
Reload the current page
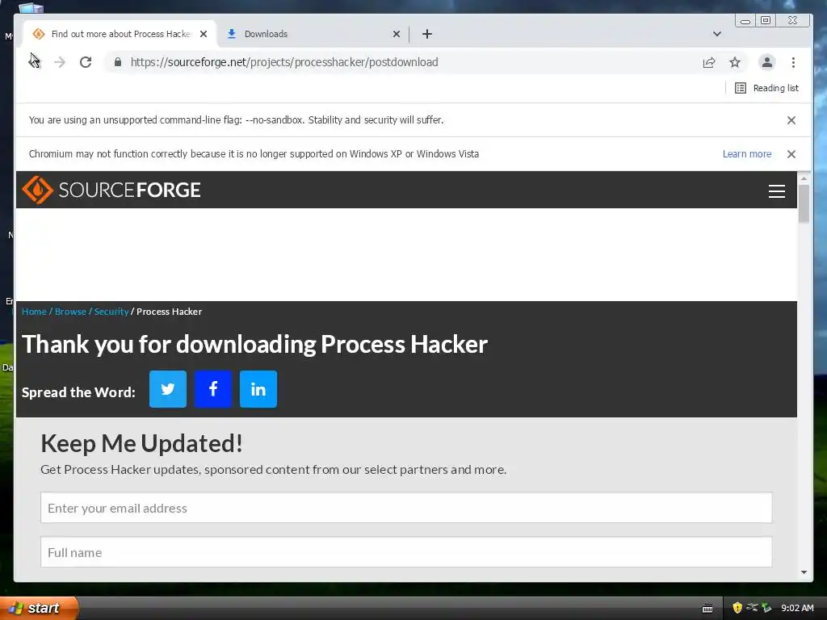tap(86, 62)
